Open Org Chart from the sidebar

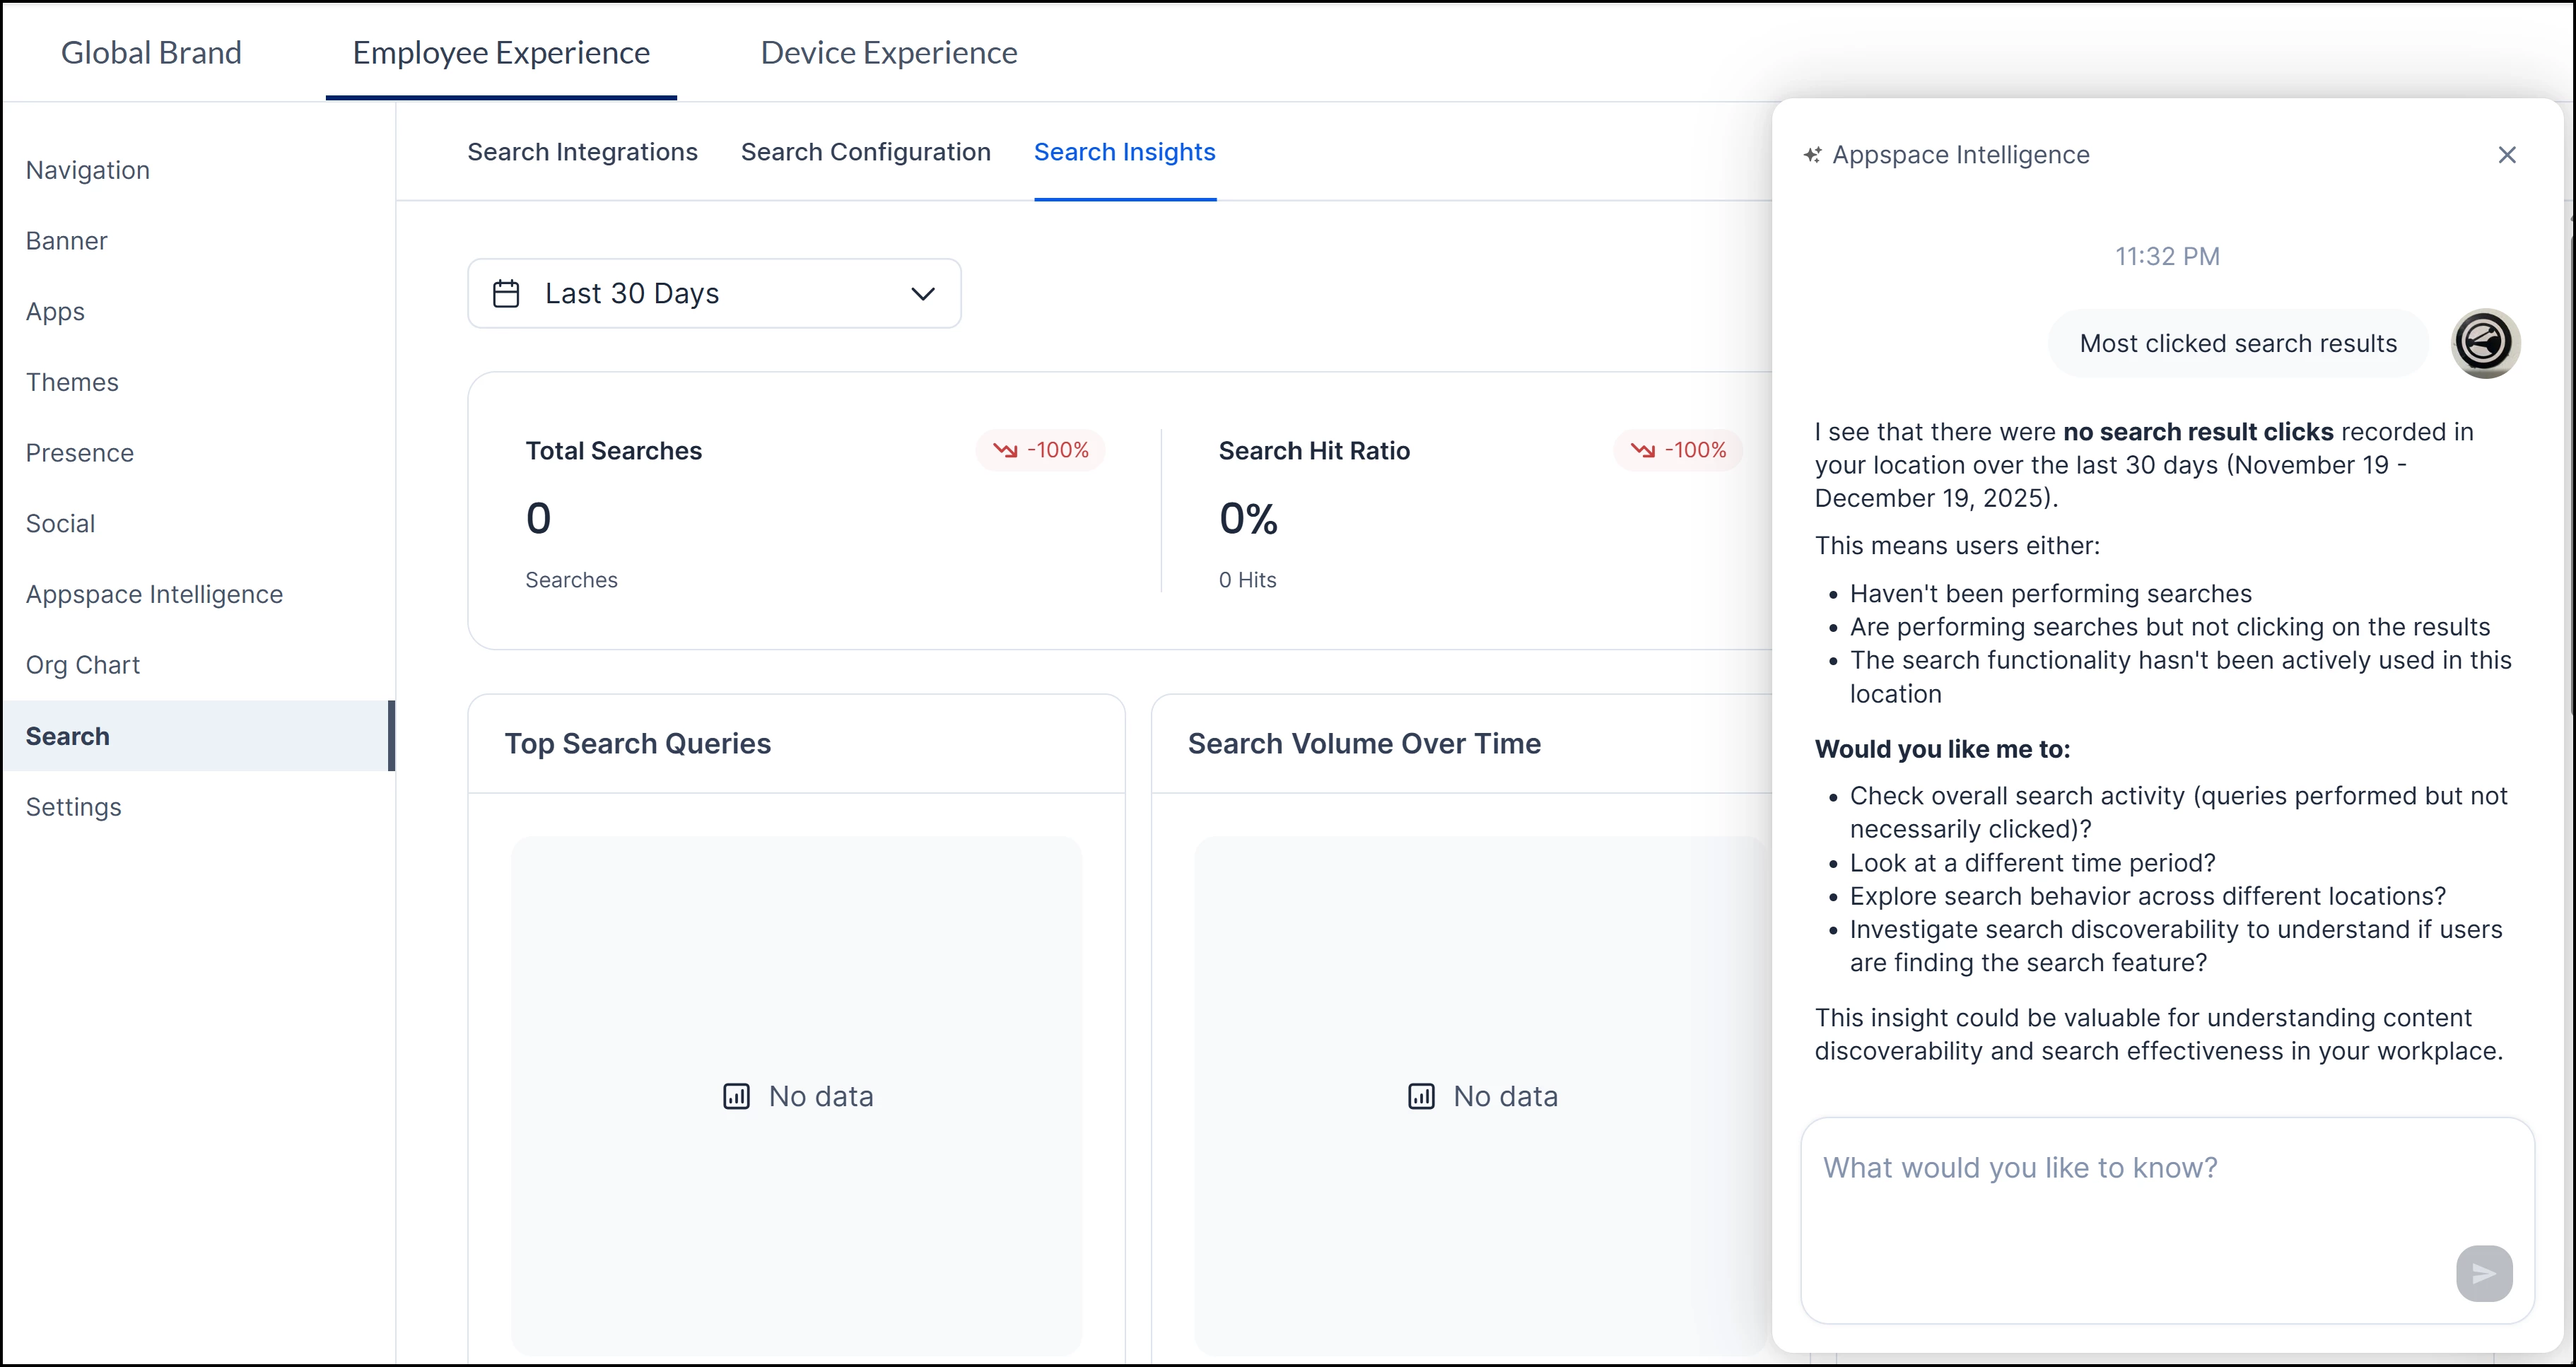coord(82,665)
